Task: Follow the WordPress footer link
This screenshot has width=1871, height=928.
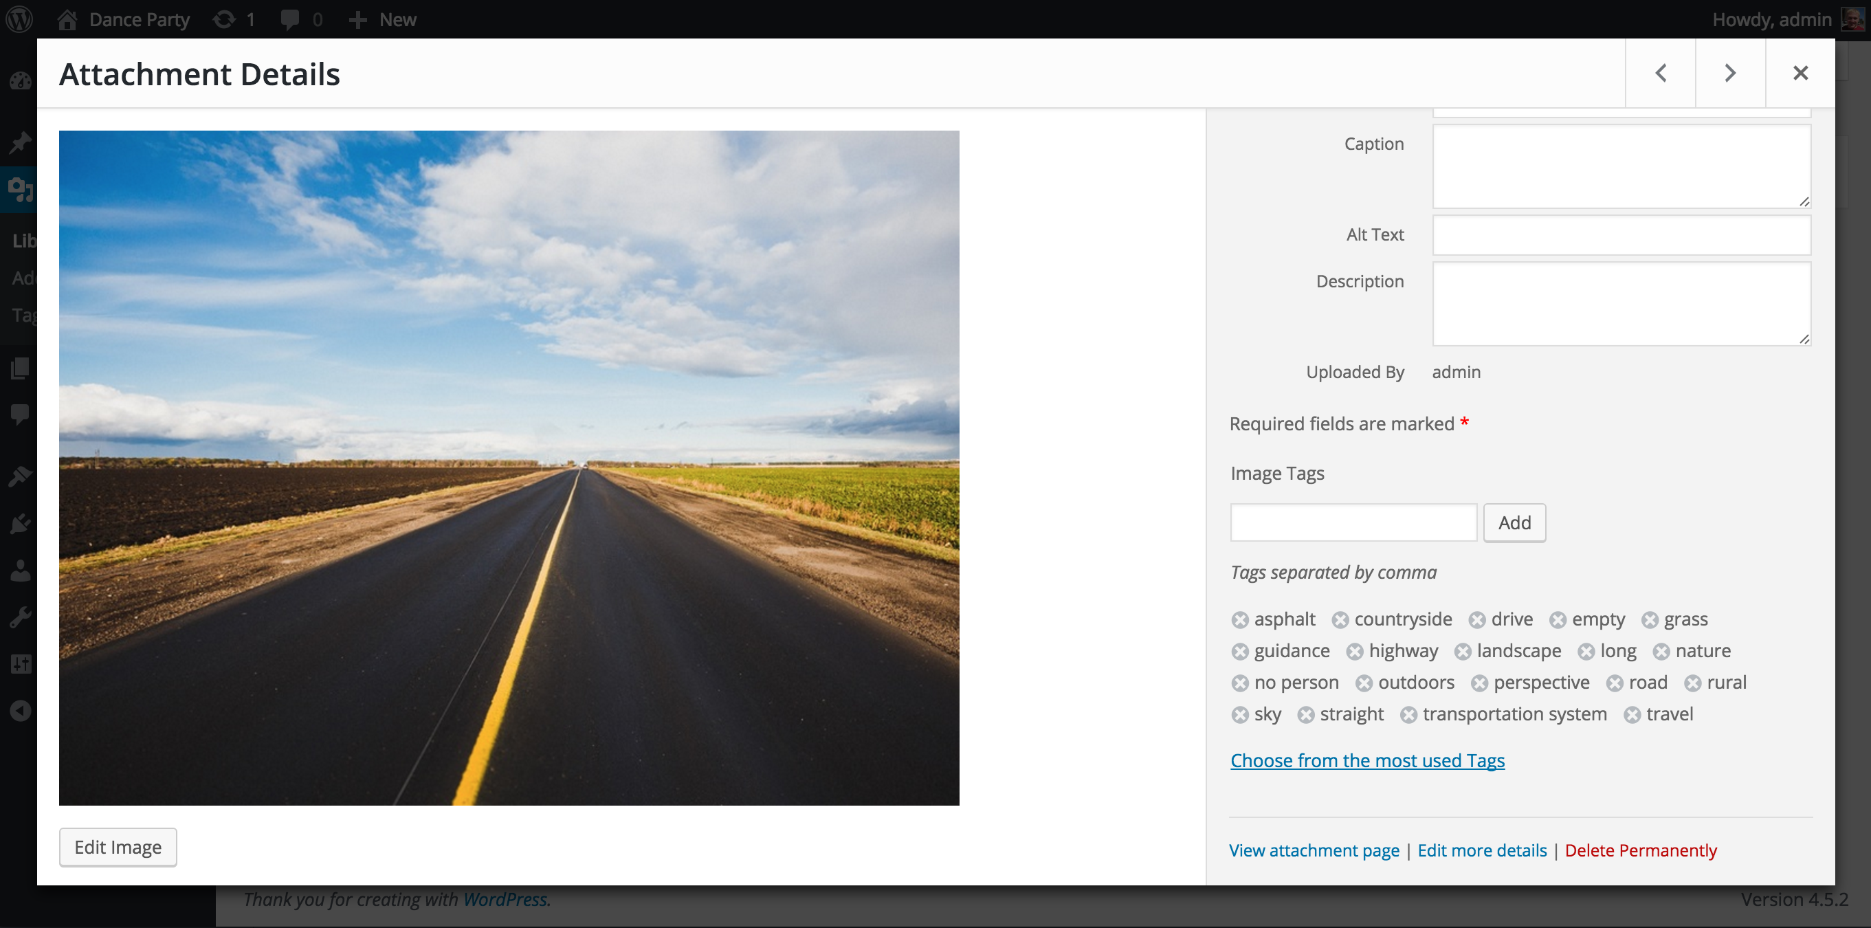Action: pos(505,900)
